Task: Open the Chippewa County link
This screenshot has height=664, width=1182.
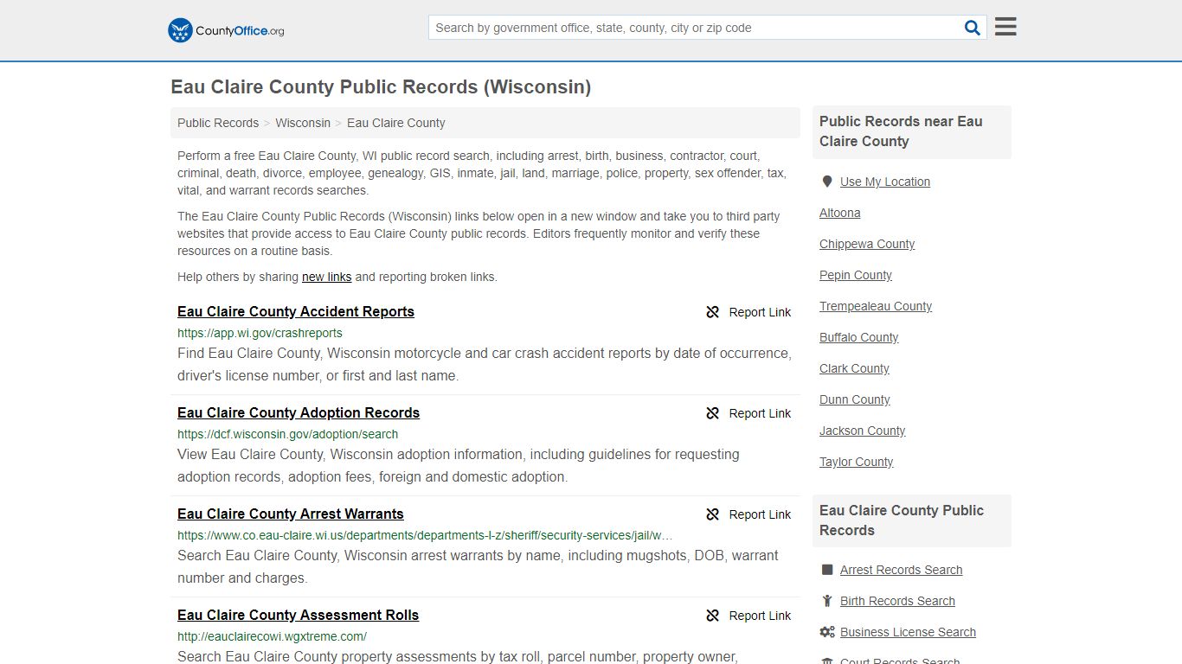Action: 867,244
